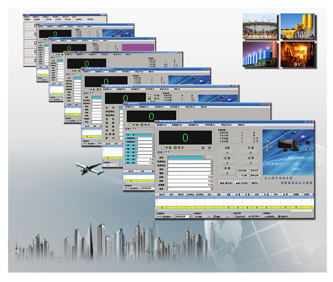
Task: Click 毛重 column header in front window table
Action: point(228,194)
